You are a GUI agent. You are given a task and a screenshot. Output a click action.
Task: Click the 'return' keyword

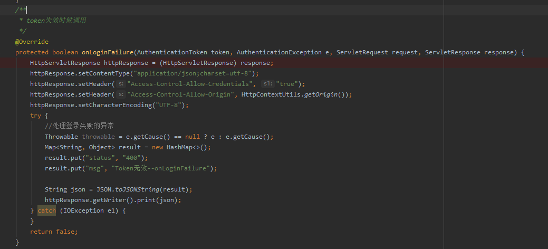pos(41,232)
